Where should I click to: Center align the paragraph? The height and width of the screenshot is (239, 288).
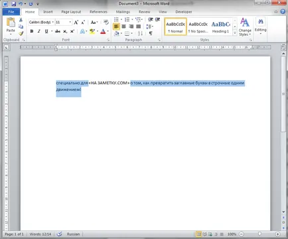(x=123, y=27)
